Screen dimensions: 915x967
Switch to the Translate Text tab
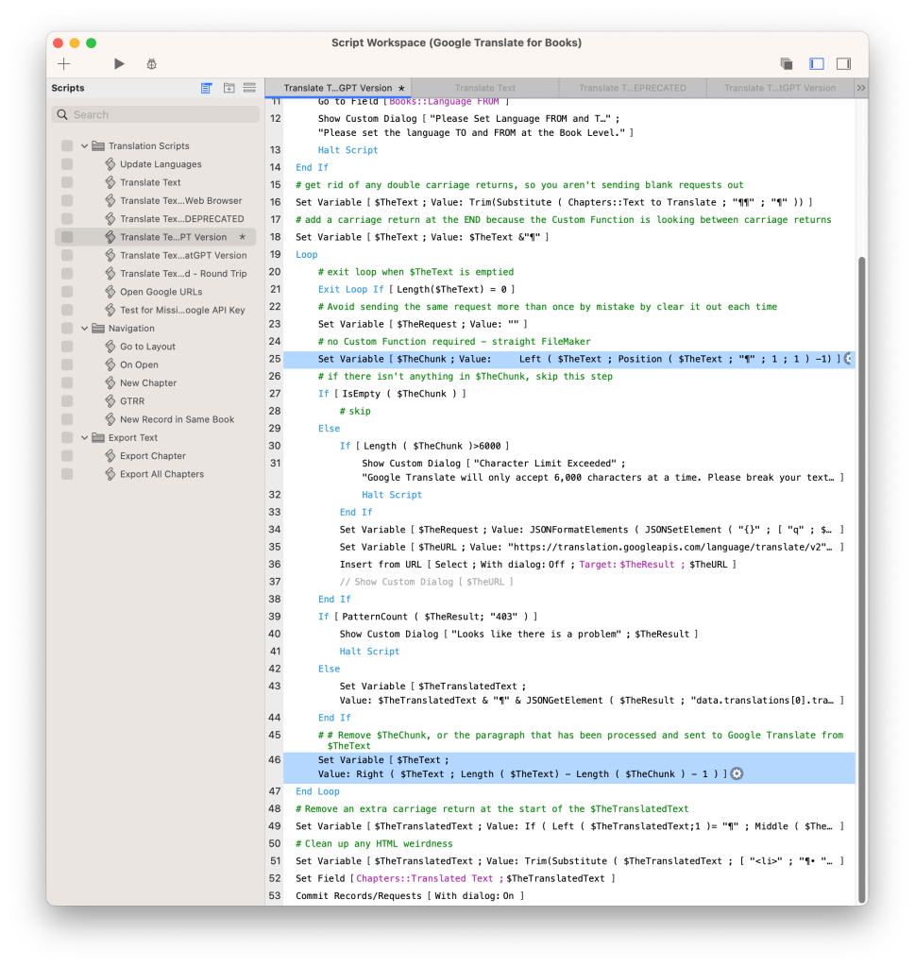point(485,88)
